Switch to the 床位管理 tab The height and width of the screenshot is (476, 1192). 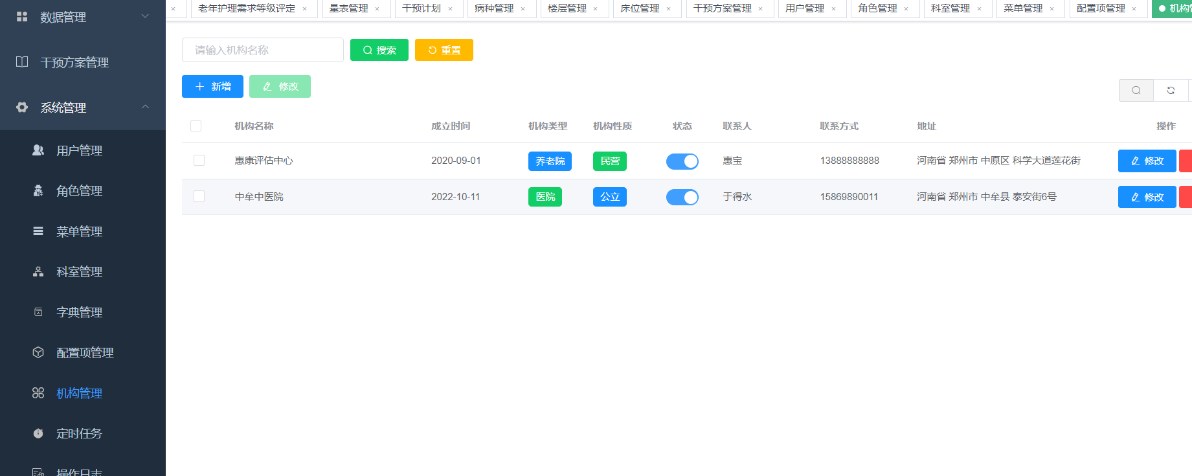(639, 8)
